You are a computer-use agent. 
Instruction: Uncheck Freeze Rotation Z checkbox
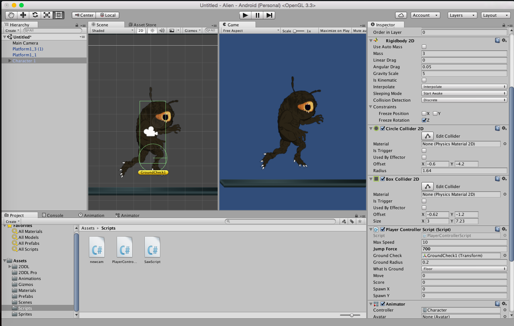point(424,120)
